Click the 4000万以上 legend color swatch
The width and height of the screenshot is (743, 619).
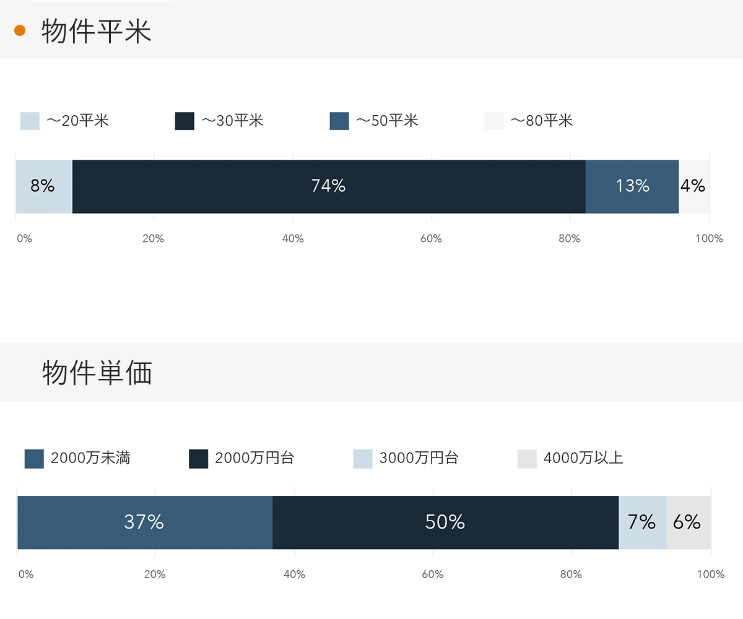(x=527, y=459)
